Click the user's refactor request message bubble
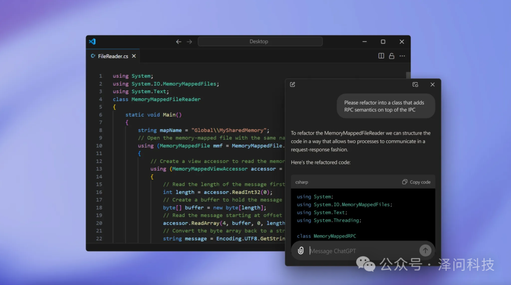This screenshot has width=511, height=285. (386, 106)
